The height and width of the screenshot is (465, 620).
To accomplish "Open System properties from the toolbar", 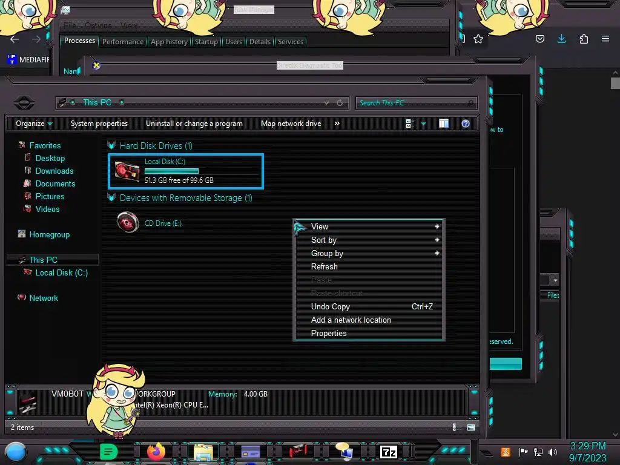I will click(x=99, y=124).
